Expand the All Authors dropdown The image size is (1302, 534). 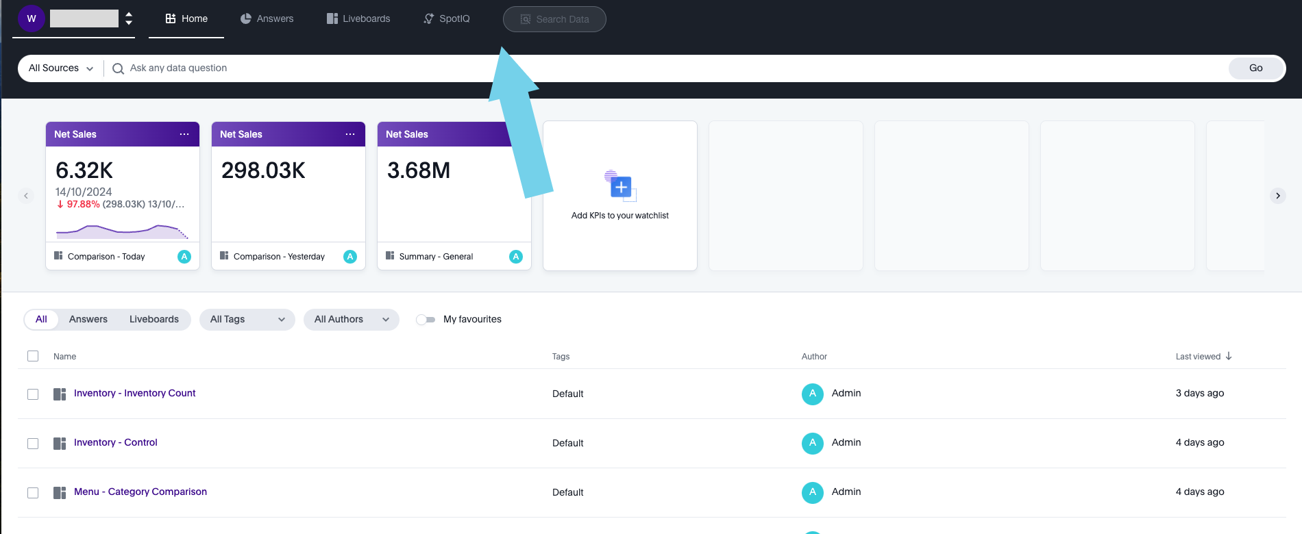point(352,320)
